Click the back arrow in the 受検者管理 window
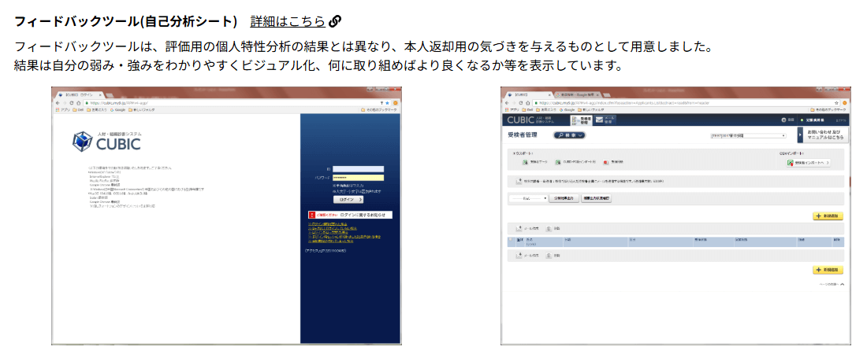The image size is (867, 354). pos(507,103)
